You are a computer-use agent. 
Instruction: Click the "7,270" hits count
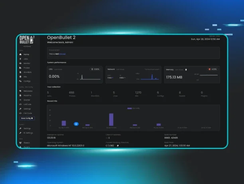tap(138, 93)
